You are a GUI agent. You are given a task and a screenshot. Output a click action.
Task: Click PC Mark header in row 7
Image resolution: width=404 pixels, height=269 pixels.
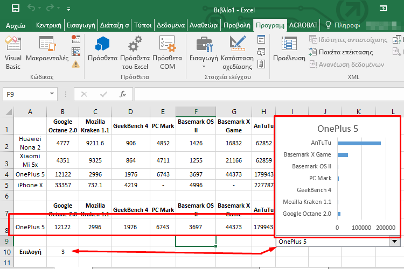tap(163, 210)
